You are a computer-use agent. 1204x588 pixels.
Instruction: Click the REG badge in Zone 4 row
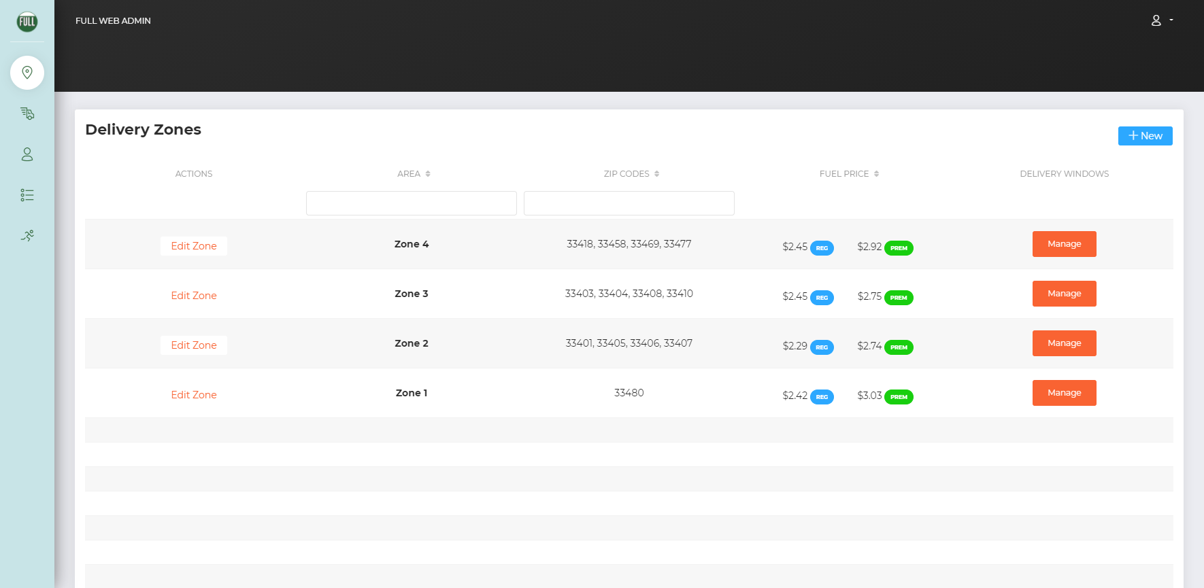point(822,248)
